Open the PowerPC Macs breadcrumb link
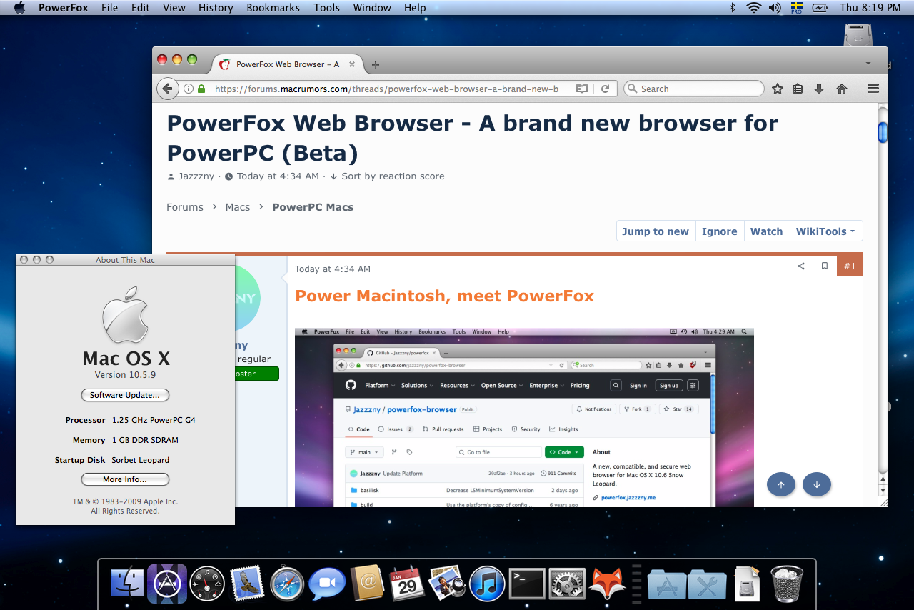 pyautogui.click(x=313, y=207)
